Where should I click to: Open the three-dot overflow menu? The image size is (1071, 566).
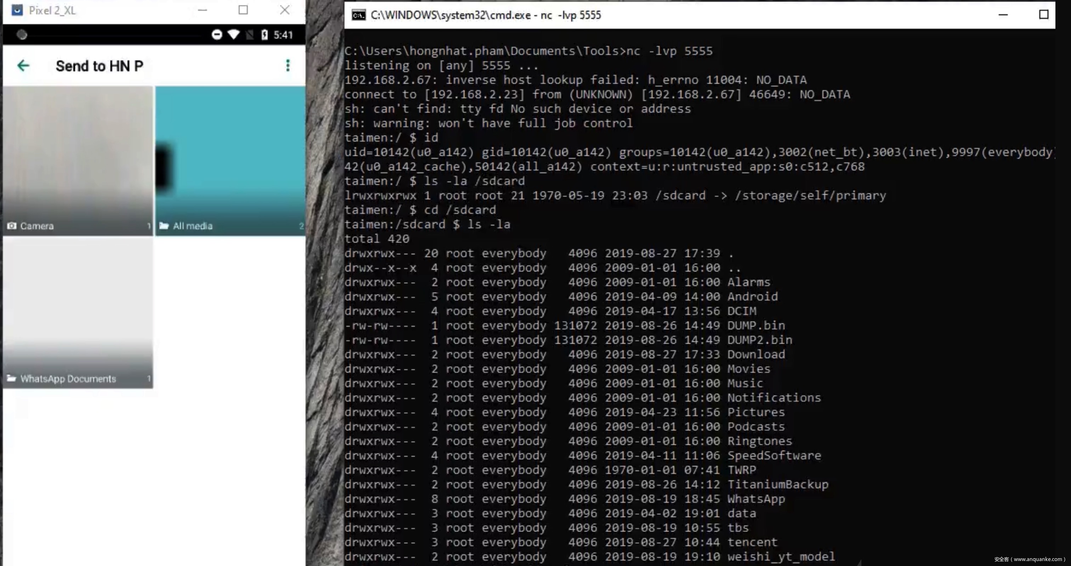(287, 65)
